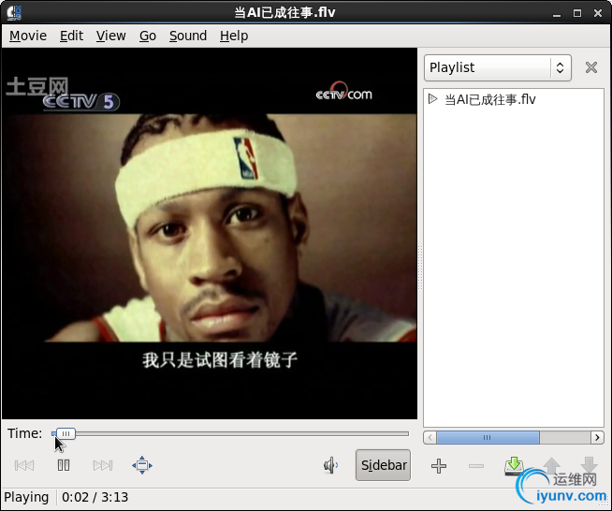Add a file with the plus icon

tap(439, 466)
